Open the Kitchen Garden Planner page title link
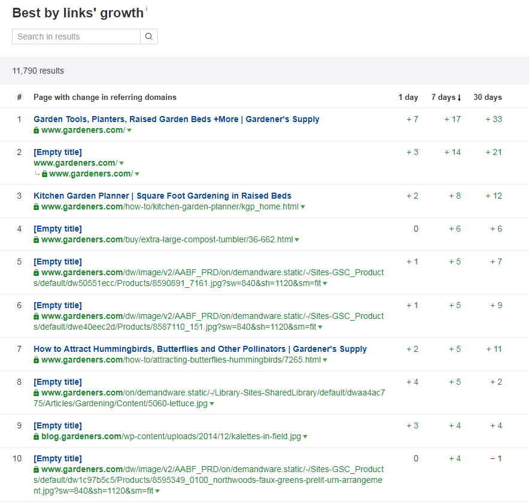Screen dimensions: 529x502 click(x=162, y=196)
